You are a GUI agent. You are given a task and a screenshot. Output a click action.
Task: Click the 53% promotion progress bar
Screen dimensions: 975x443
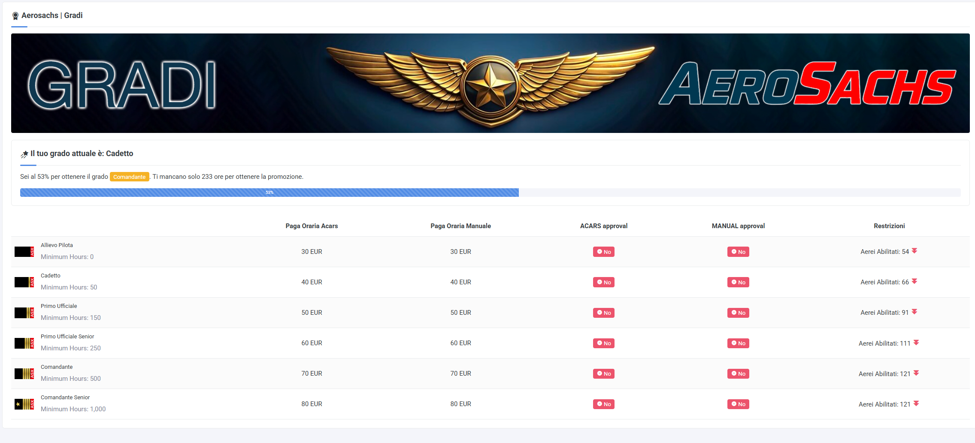[x=269, y=193]
